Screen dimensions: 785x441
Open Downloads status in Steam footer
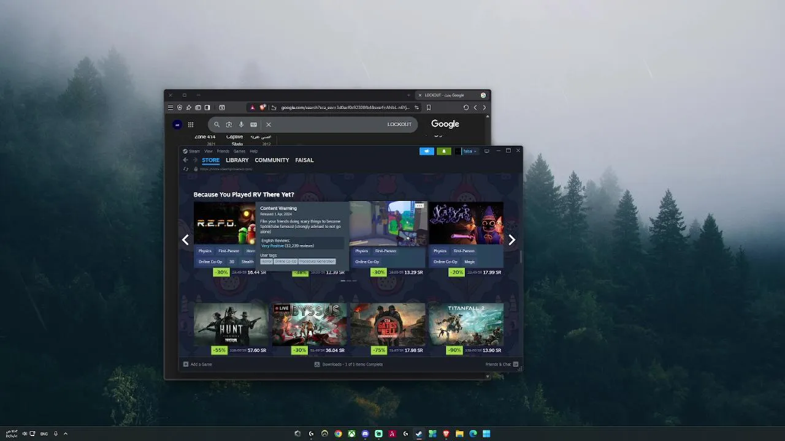[x=348, y=364]
